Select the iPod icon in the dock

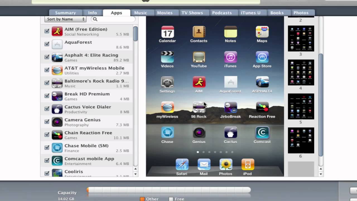pyautogui.click(x=248, y=165)
